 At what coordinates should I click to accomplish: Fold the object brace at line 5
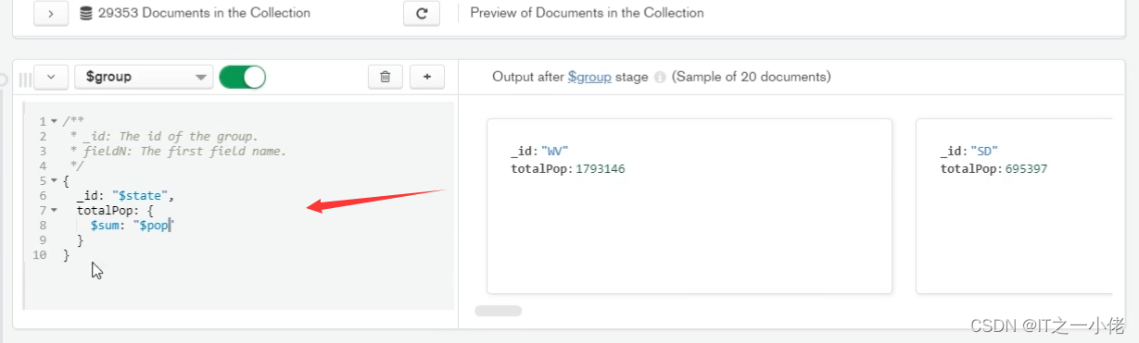(x=54, y=181)
